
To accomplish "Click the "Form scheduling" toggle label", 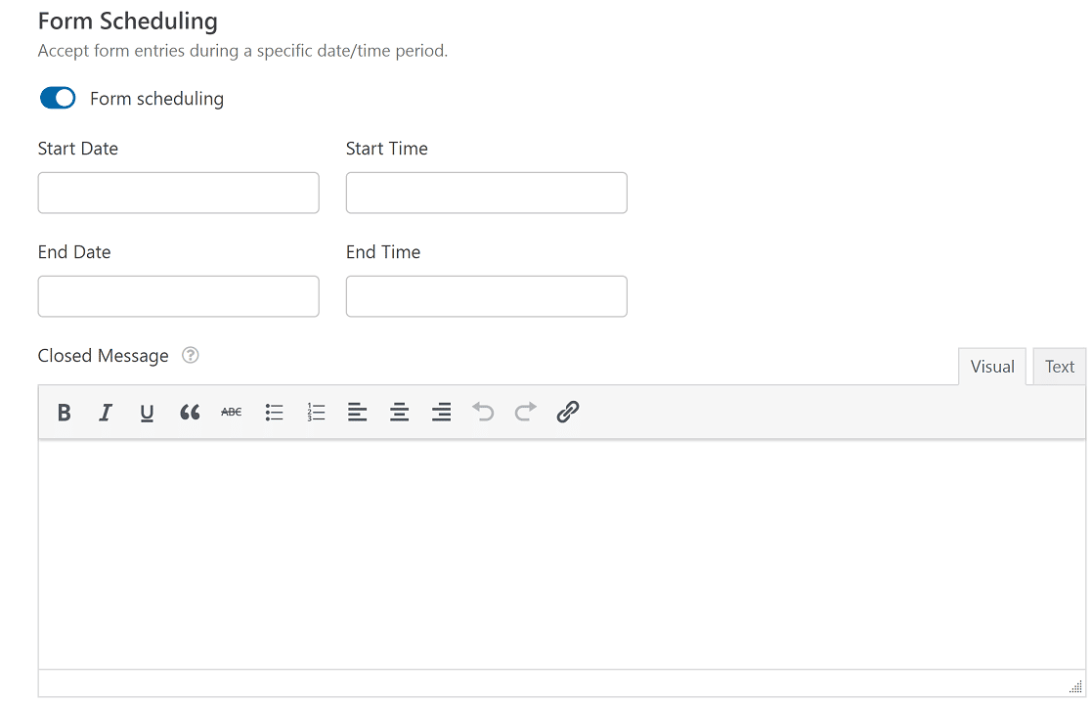I will 156,99.
